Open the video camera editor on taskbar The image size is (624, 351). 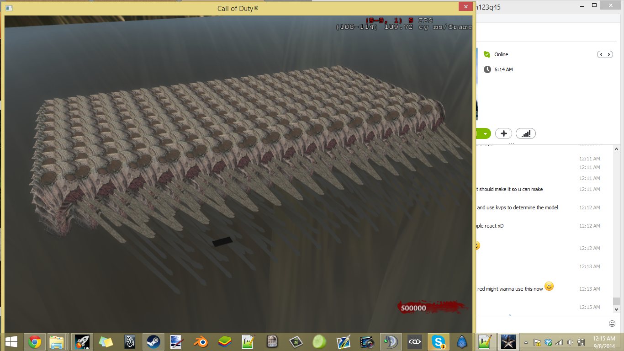pyautogui.click(x=367, y=341)
